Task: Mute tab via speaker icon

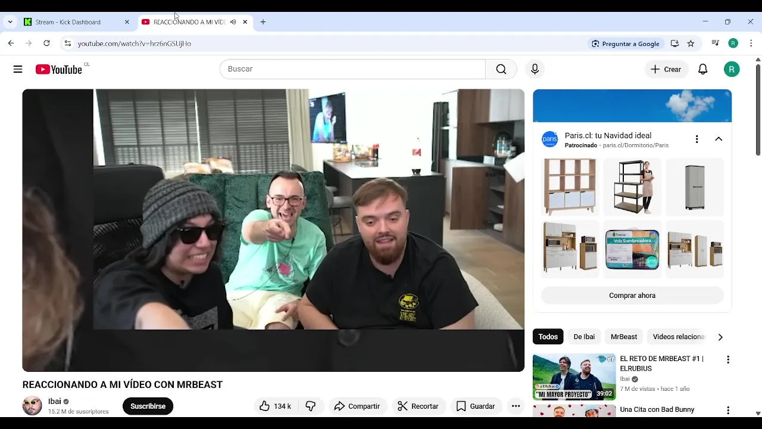Action: pyautogui.click(x=233, y=22)
